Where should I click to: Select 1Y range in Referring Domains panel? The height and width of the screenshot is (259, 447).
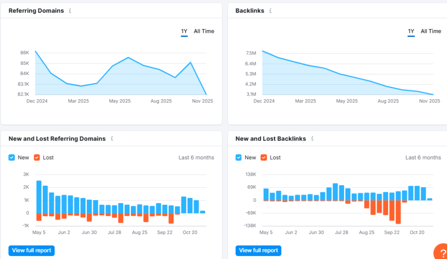(184, 31)
